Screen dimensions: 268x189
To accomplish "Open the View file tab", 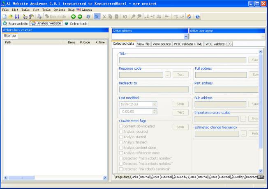I will (143, 44).
